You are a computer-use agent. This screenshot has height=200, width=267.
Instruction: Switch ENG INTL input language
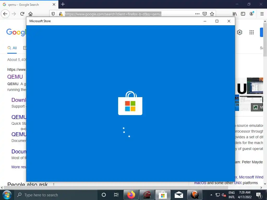coord(232,195)
